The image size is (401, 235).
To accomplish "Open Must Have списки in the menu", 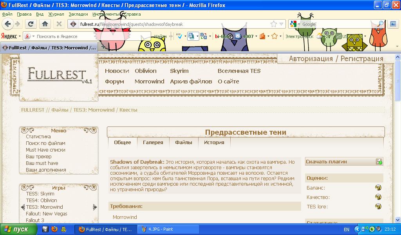I will click(45, 150).
